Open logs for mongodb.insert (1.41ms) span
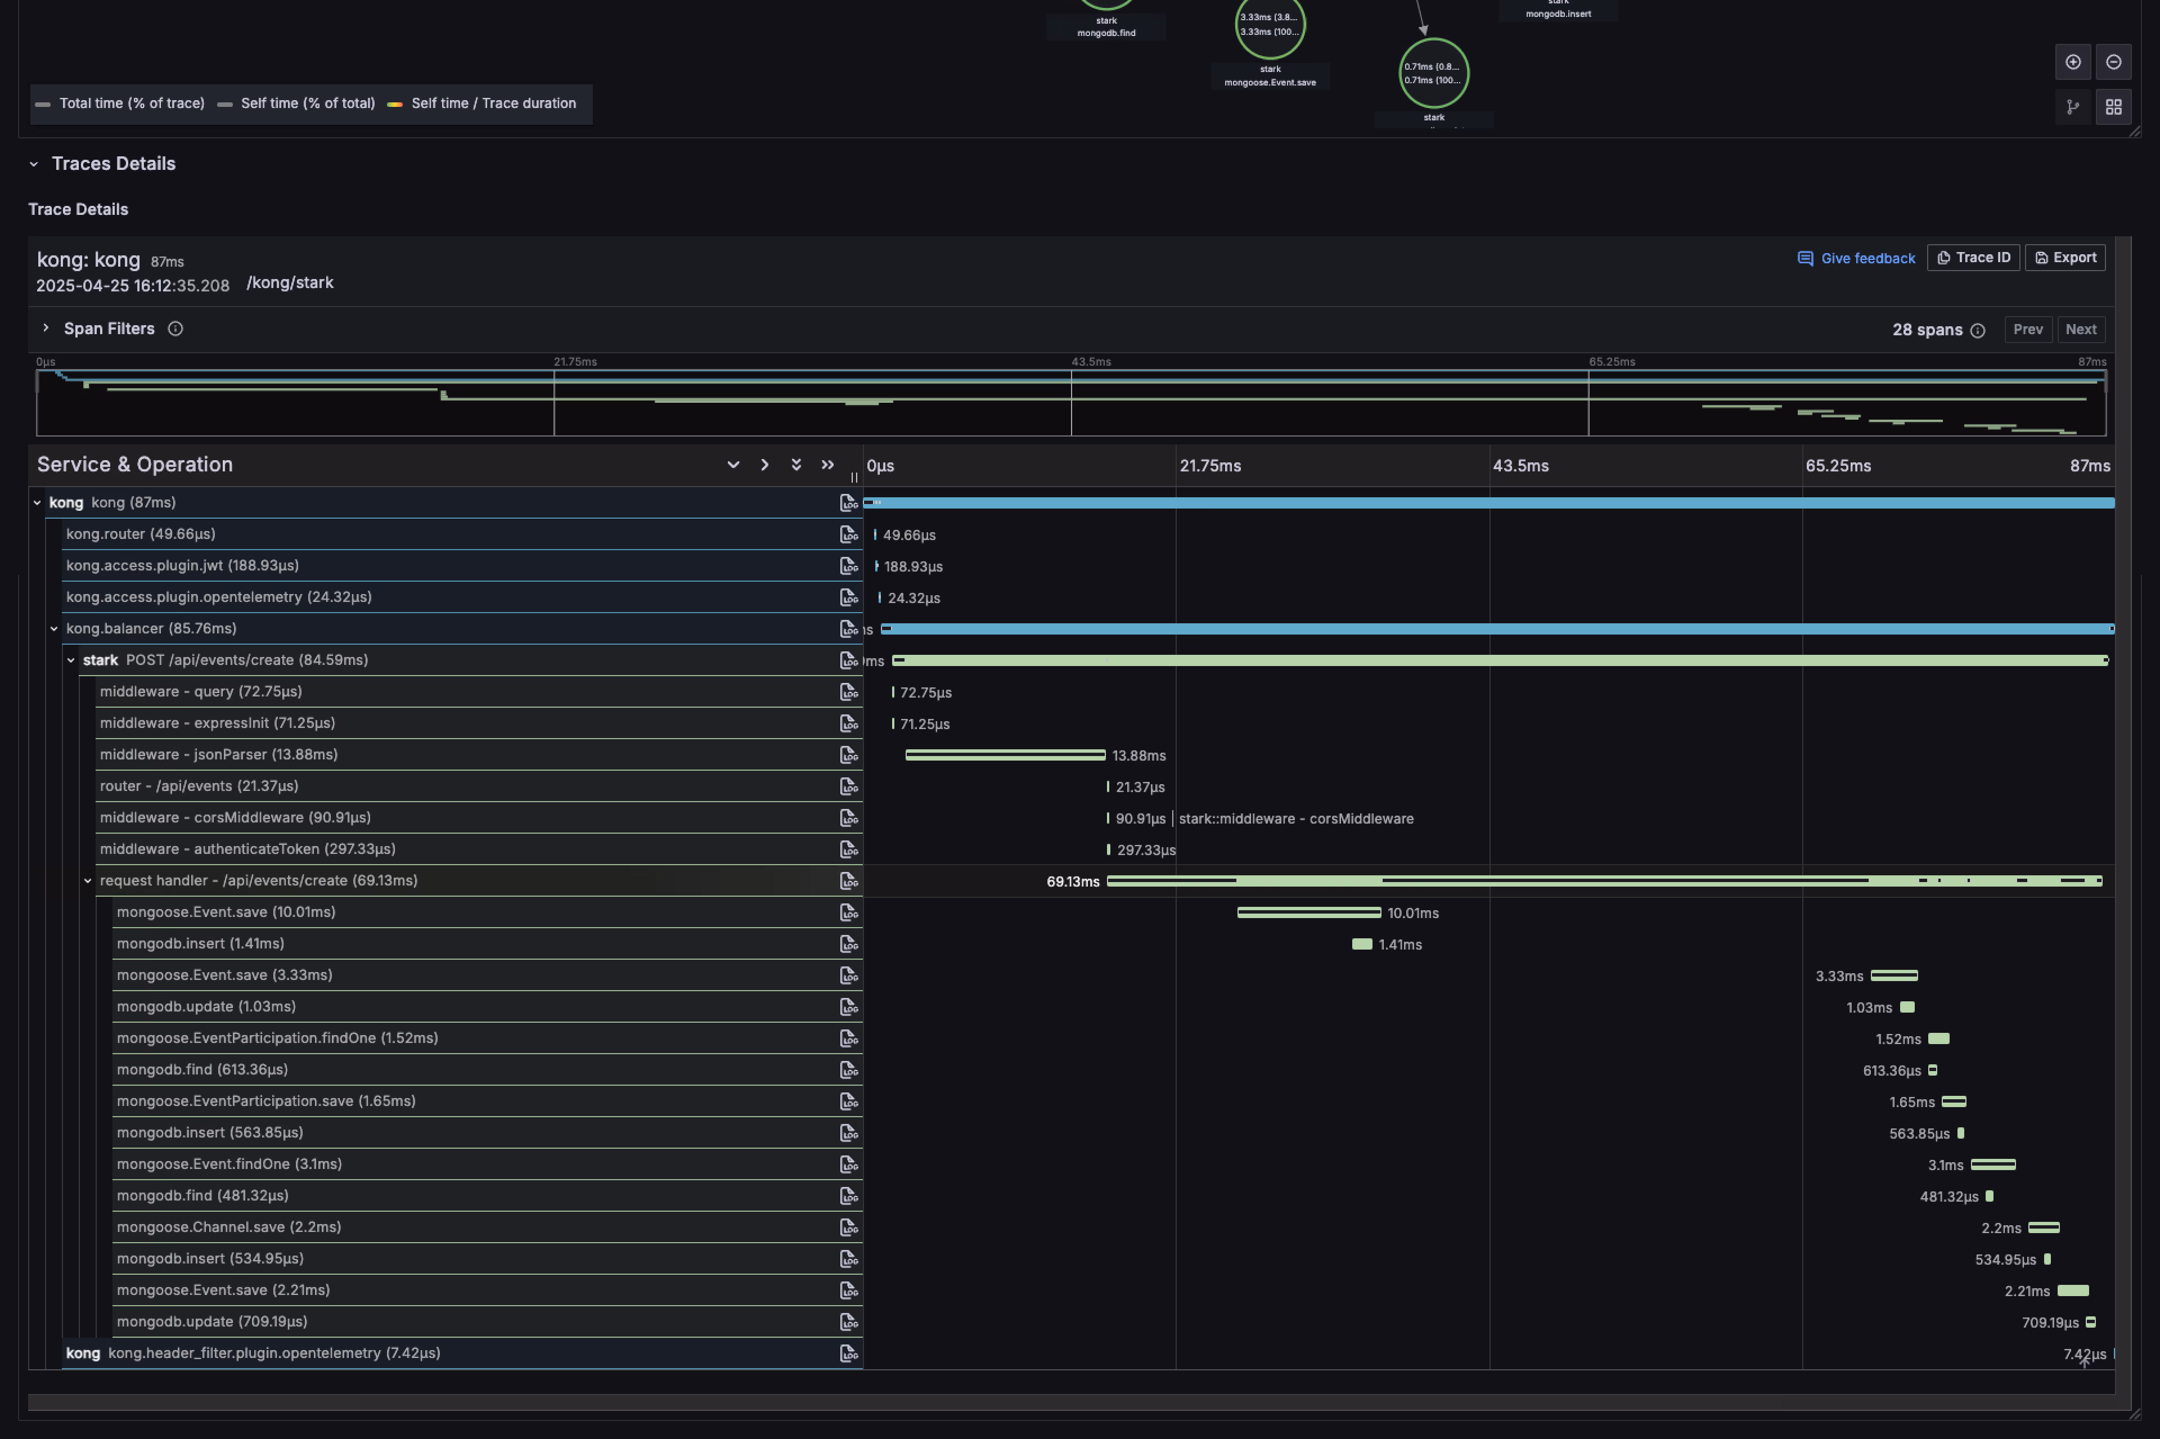2160x1439 pixels. [x=849, y=943]
